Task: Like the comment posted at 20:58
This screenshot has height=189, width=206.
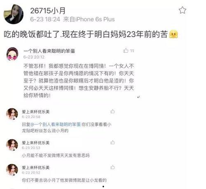Action: point(112,111)
